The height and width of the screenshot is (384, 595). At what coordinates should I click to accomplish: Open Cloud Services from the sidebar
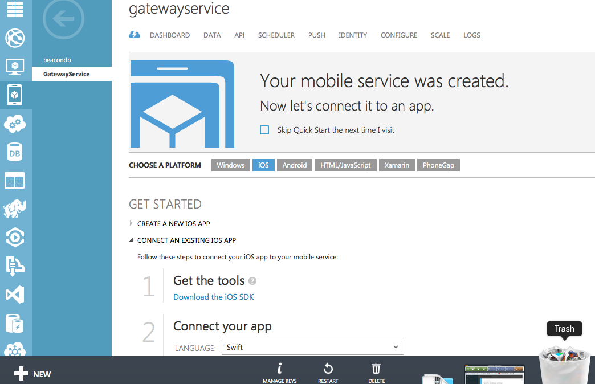click(x=15, y=124)
